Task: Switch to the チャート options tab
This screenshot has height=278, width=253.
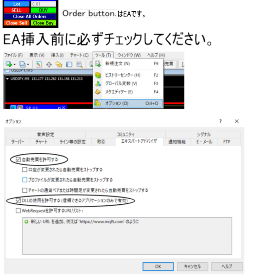Action: coord(42,142)
